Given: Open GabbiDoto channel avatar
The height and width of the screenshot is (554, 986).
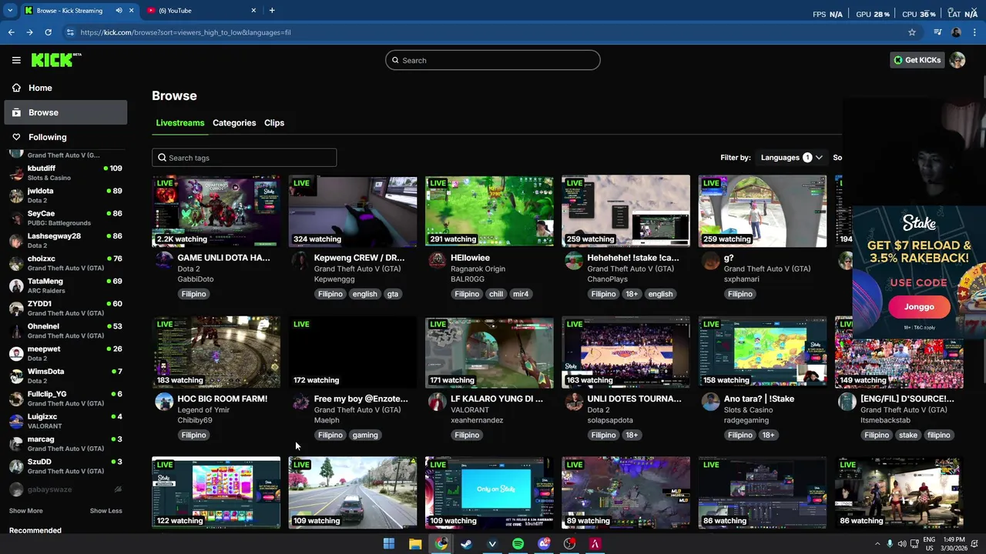Looking at the screenshot, I should [164, 260].
